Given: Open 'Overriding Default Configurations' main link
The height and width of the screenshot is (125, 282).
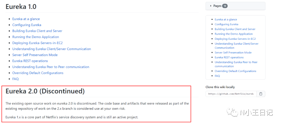Looking at the screenshot, I should (38, 73).
